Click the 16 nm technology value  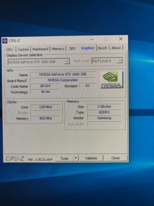point(45,92)
